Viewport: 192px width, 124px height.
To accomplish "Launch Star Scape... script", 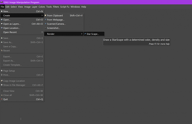I will (x=94, y=34).
